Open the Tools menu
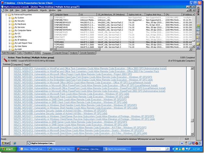 [23, 10]
